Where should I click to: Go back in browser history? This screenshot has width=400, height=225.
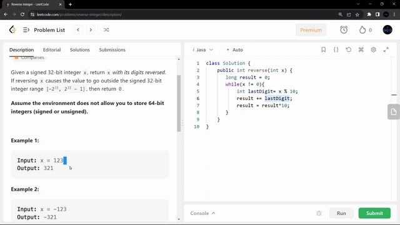click(6, 14)
